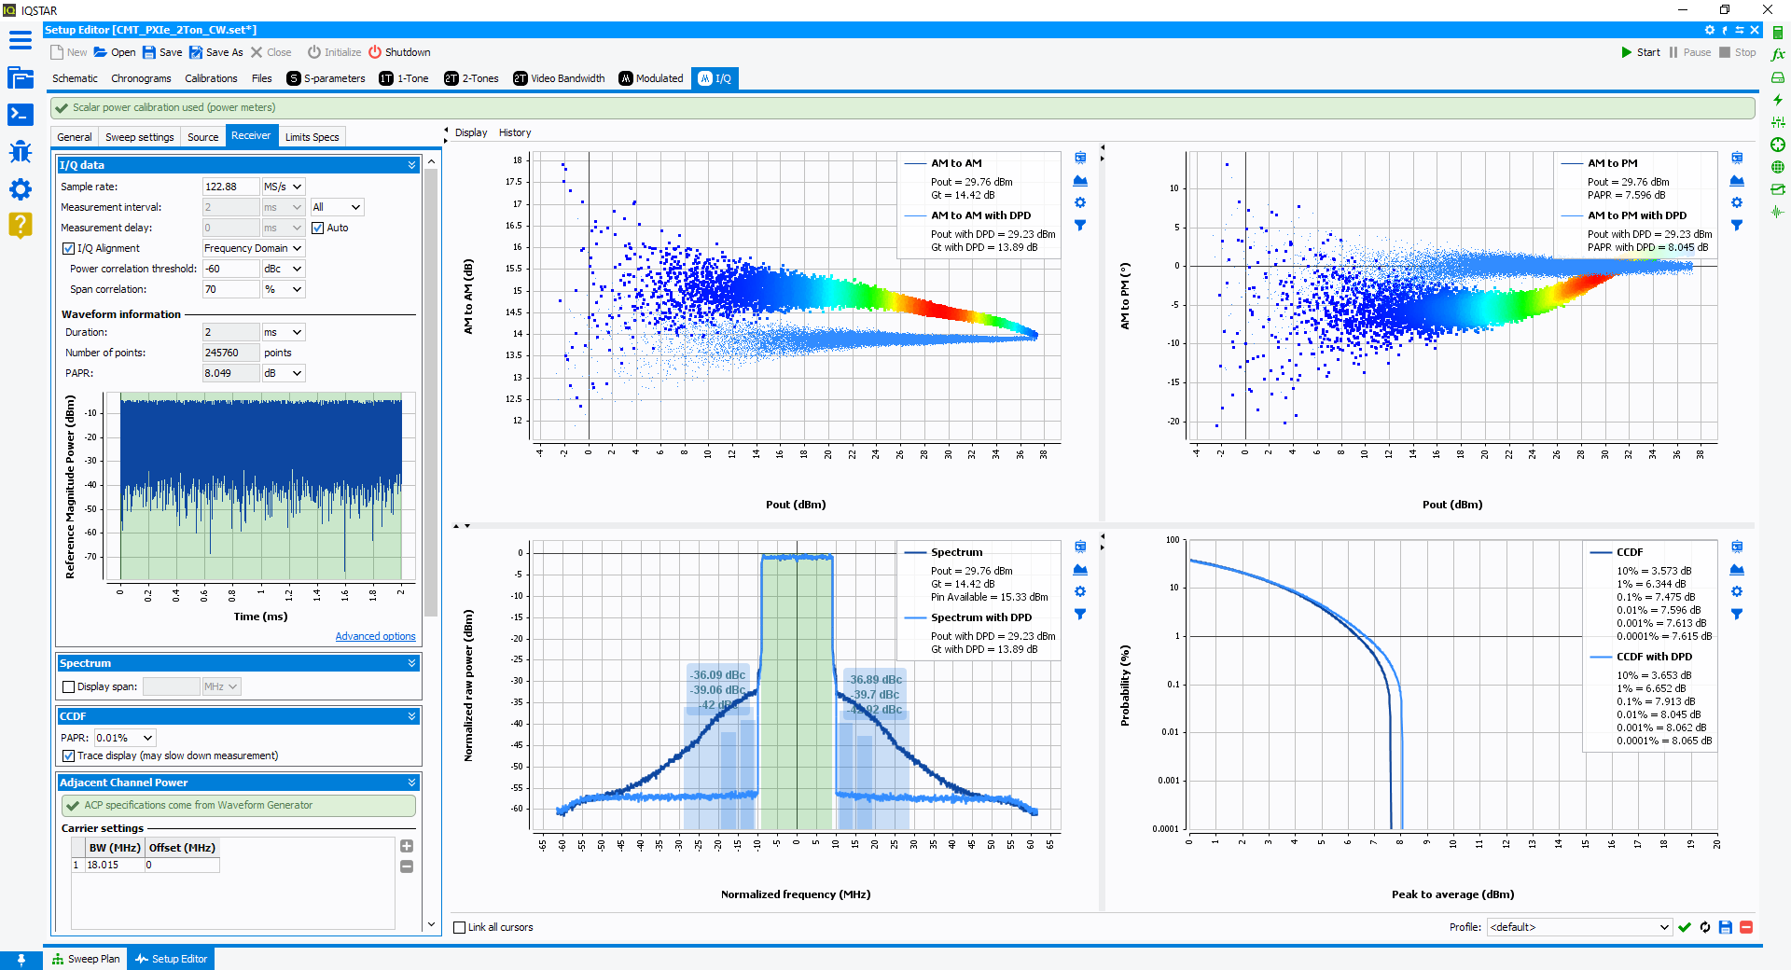Open the Advanced options link
1791x970 pixels.
pos(375,636)
